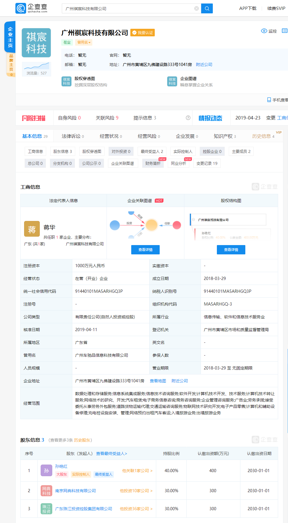The image size is (288, 523).
Task: Collapse 广州祺宸科技有限公司 node in equity chart
Action: [193, 220]
